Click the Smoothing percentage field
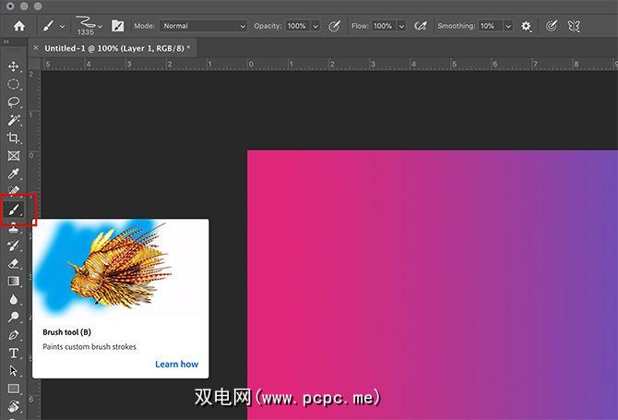618x420 pixels. [x=490, y=27]
